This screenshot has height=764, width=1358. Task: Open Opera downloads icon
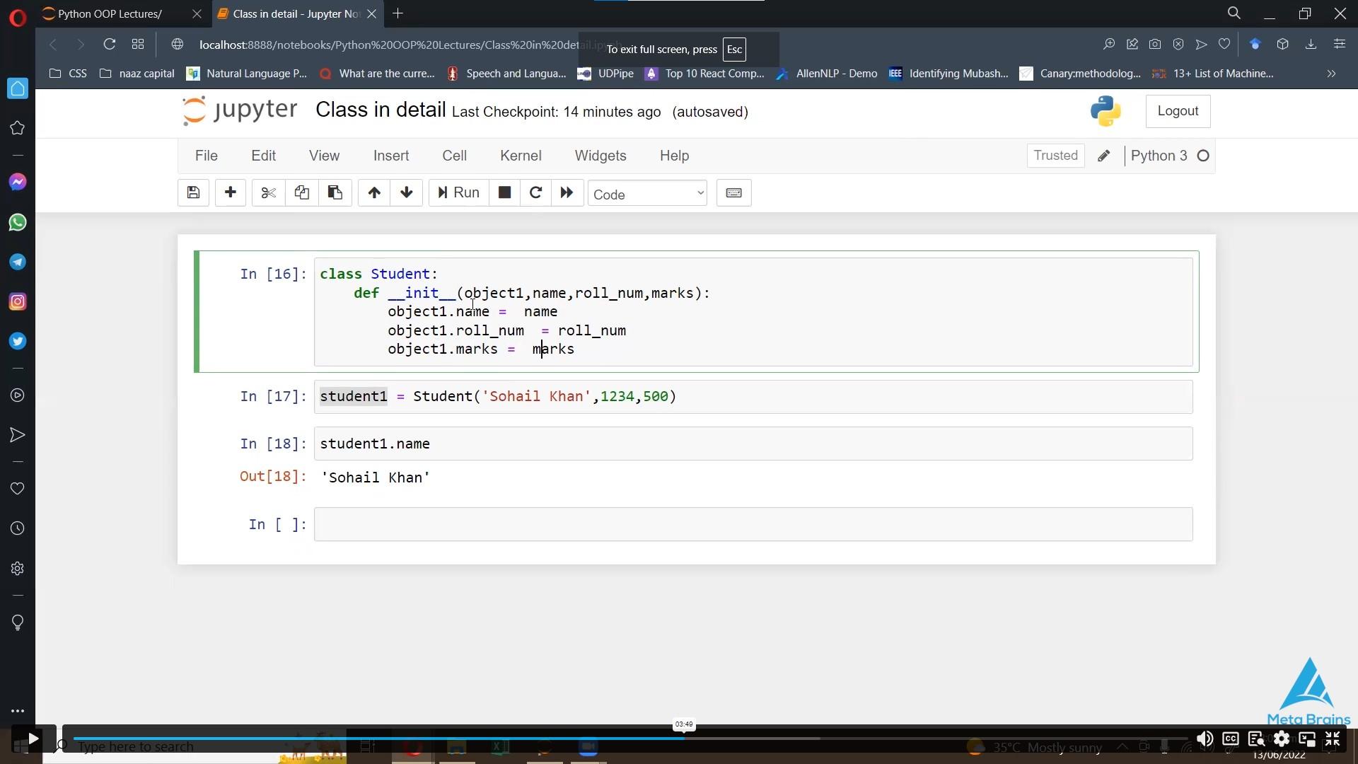pyautogui.click(x=1311, y=45)
